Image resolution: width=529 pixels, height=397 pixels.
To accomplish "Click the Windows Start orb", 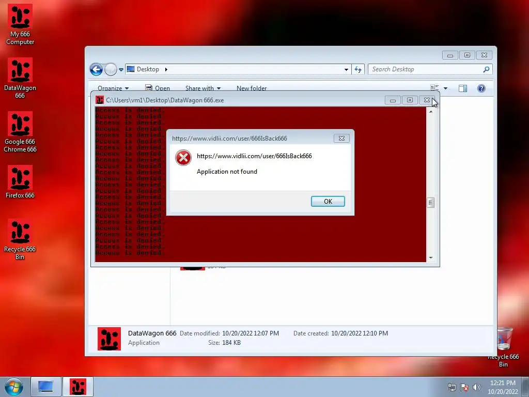I will tap(14, 387).
